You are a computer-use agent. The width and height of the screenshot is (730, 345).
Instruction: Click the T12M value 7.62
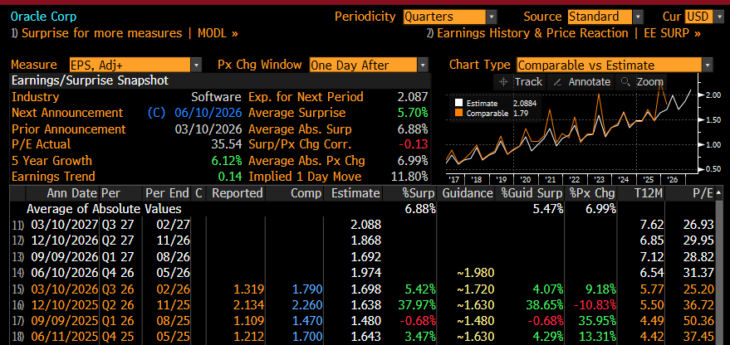click(x=652, y=225)
